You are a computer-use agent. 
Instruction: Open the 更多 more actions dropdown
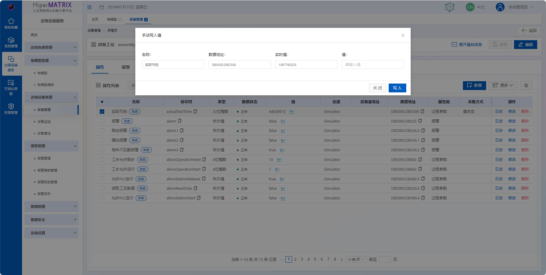[503, 85]
